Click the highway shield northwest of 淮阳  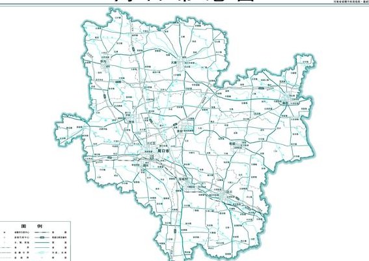pos(175,125)
